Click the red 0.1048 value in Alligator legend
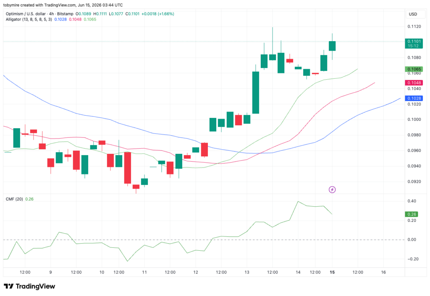This screenshot has height=296, width=430. click(75, 19)
